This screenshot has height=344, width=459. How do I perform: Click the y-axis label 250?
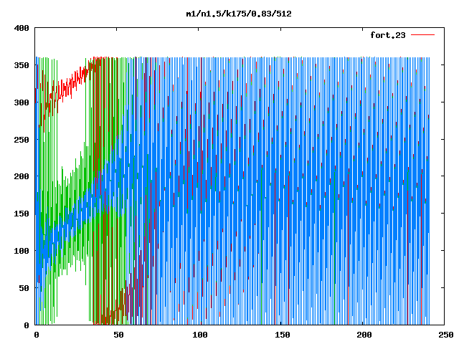22,140
